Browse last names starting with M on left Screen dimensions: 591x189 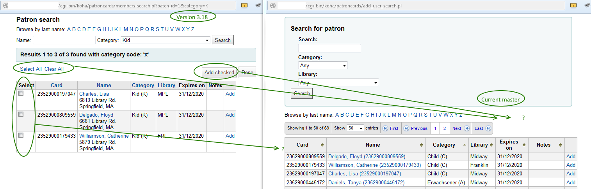126,30
